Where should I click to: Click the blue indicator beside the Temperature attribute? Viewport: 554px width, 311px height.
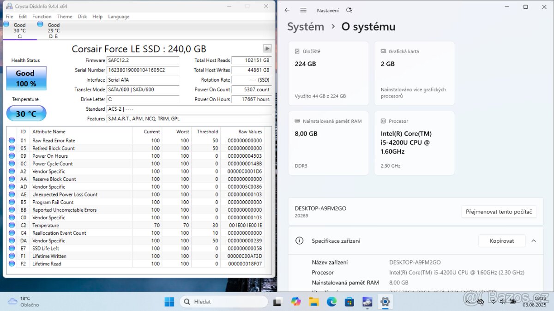click(12, 225)
